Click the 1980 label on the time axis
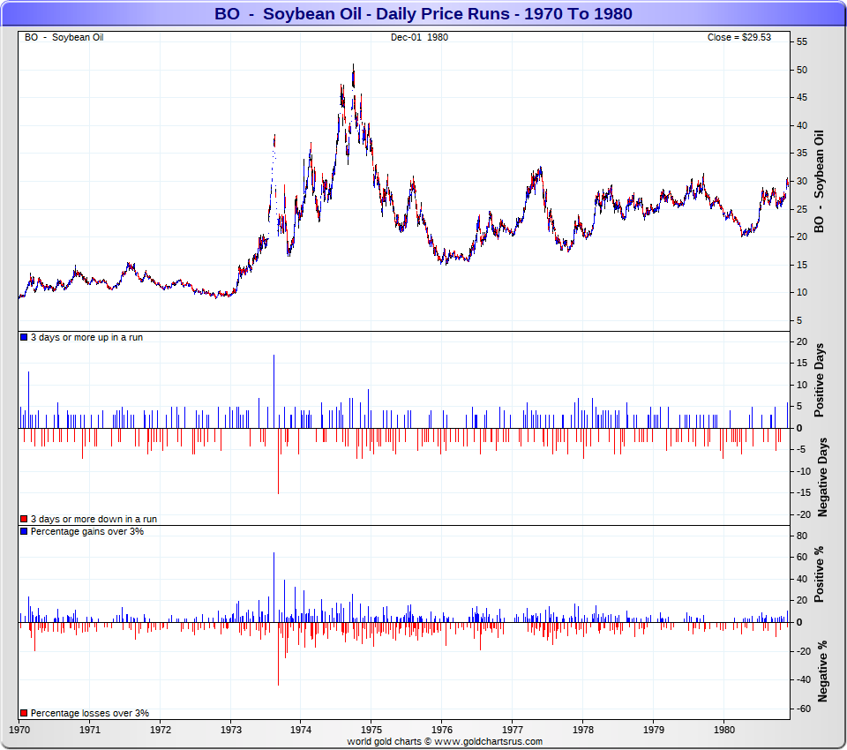The width and height of the screenshot is (847, 750). 723,730
